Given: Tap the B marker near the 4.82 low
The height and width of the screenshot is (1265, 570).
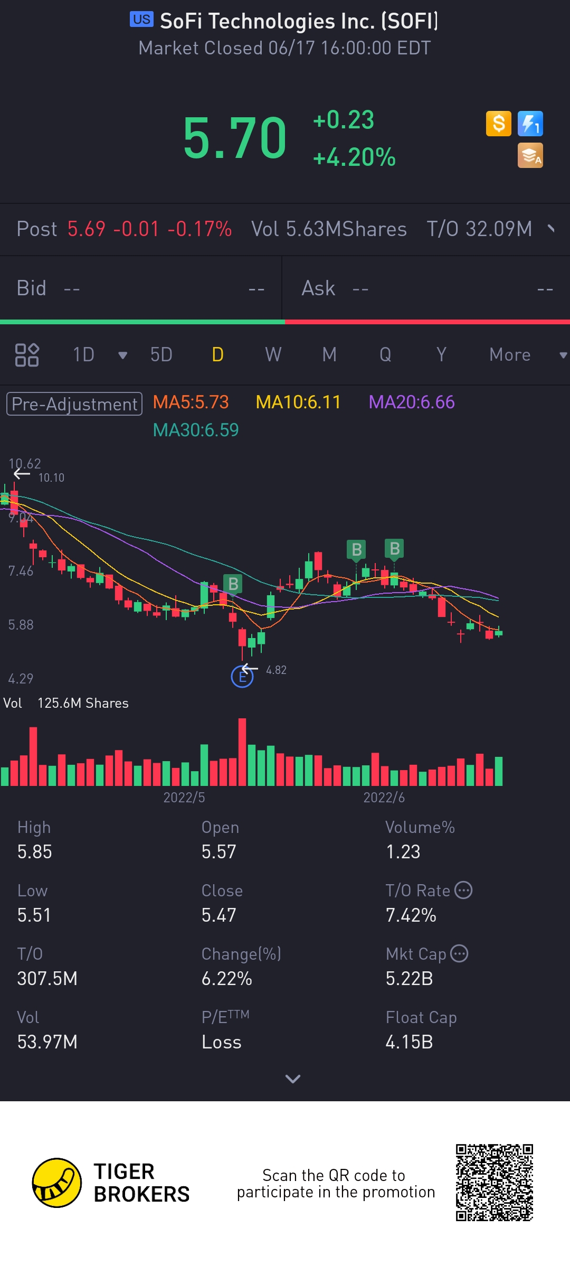Looking at the screenshot, I should coord(233,584).
